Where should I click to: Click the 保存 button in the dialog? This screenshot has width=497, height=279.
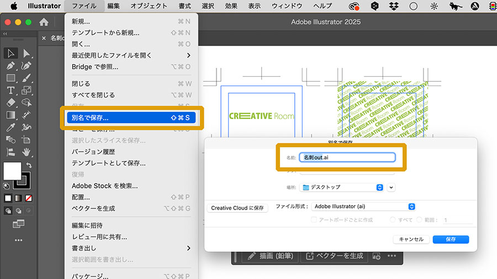point(451,239)
